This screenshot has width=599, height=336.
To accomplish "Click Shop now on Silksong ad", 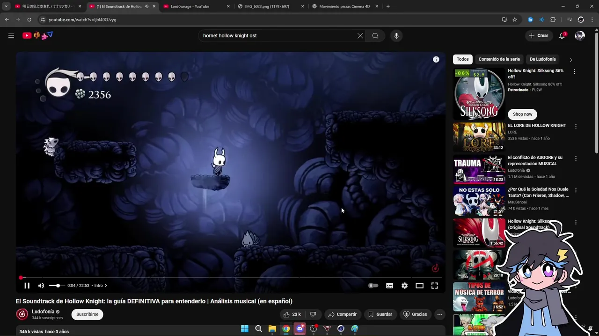I will click(x=522, y=114).
